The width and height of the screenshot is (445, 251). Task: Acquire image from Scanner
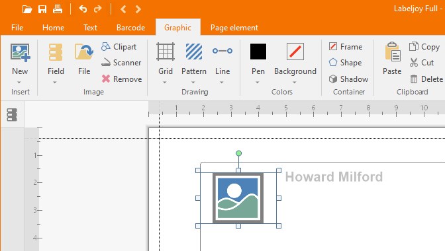[121, 63]
